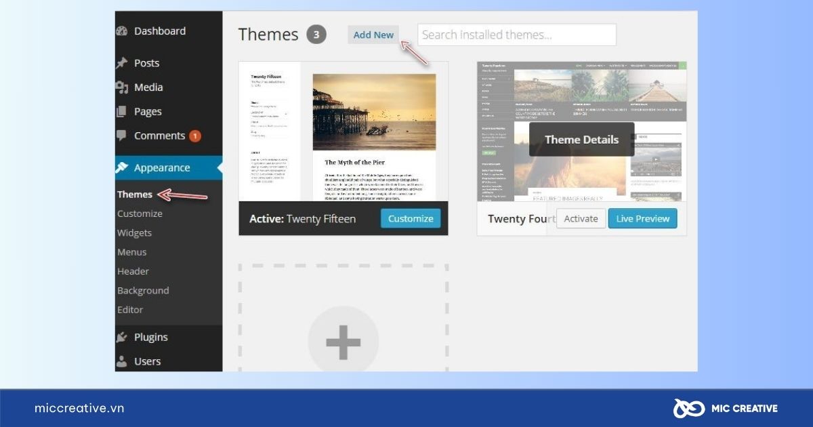Select Themes submenu item
This screenshot has width=813, height=427.
point(135,195)
